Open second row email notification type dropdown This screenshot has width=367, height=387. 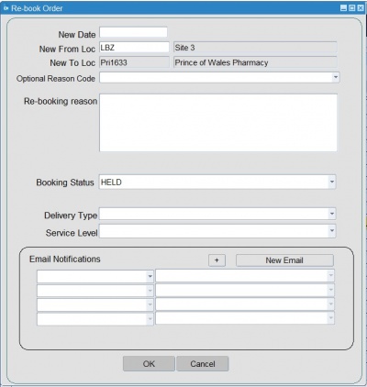click(x=150, y=291)
